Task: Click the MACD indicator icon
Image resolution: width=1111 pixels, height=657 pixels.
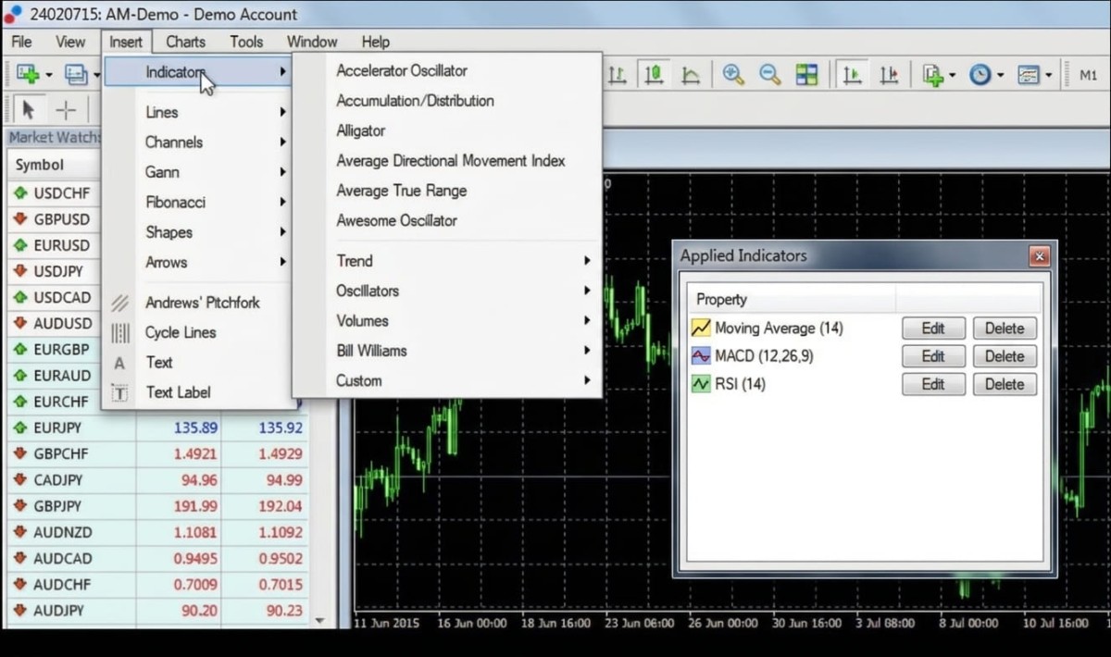Action: click(701, 356)
